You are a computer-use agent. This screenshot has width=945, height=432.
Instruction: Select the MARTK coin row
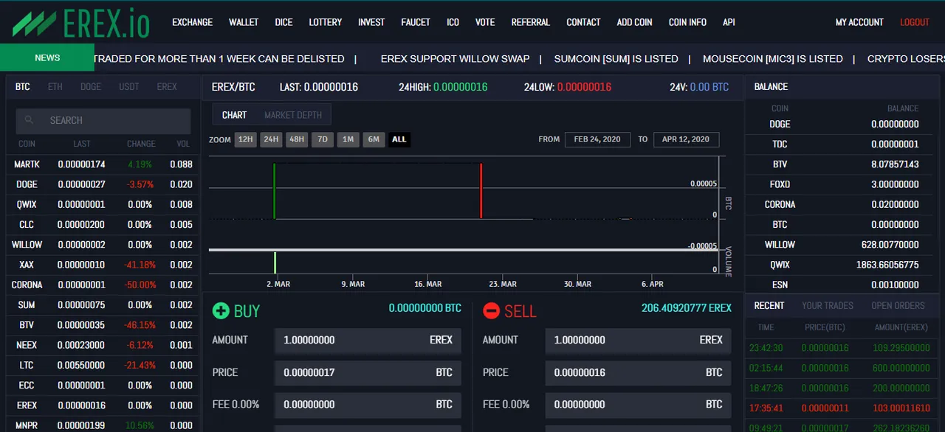click(102, 164)
